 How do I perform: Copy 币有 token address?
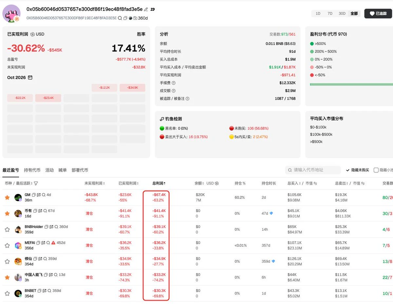pyautogui.click(x=35, y=211)
